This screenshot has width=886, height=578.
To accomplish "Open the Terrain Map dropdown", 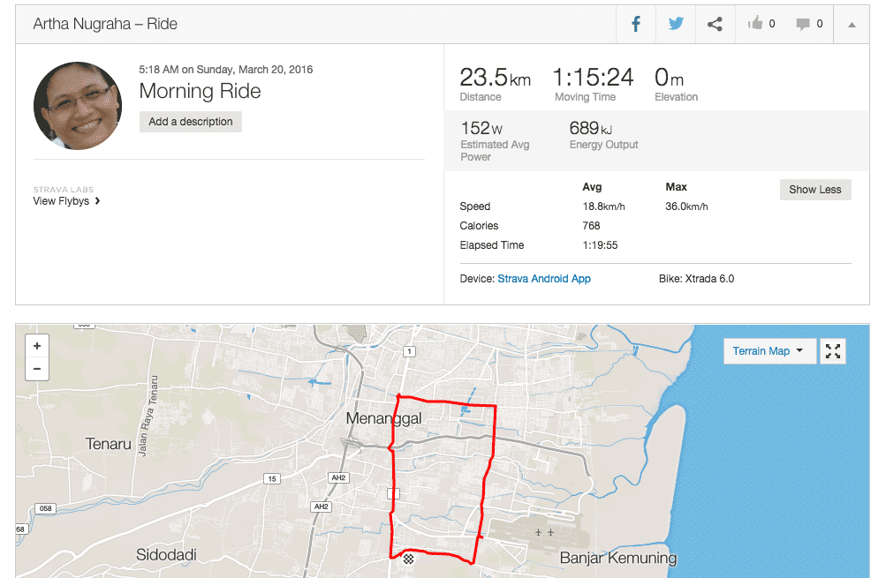I will click(x=768, y=351).
